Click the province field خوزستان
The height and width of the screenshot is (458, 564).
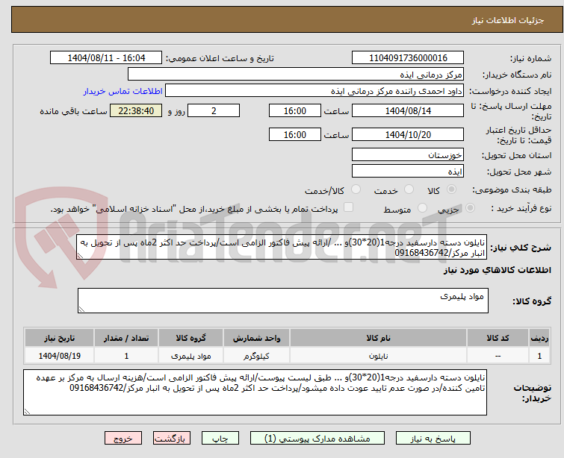click(x=408, y=155)
